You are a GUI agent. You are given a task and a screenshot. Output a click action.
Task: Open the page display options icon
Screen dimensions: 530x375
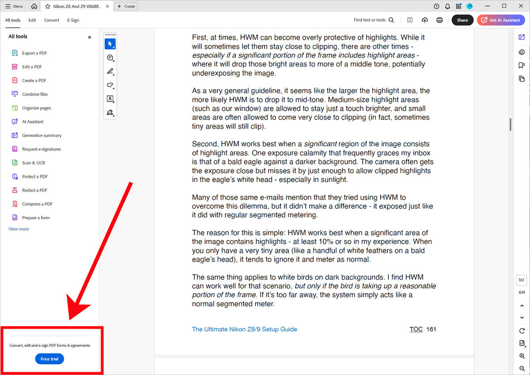[522, 344]
